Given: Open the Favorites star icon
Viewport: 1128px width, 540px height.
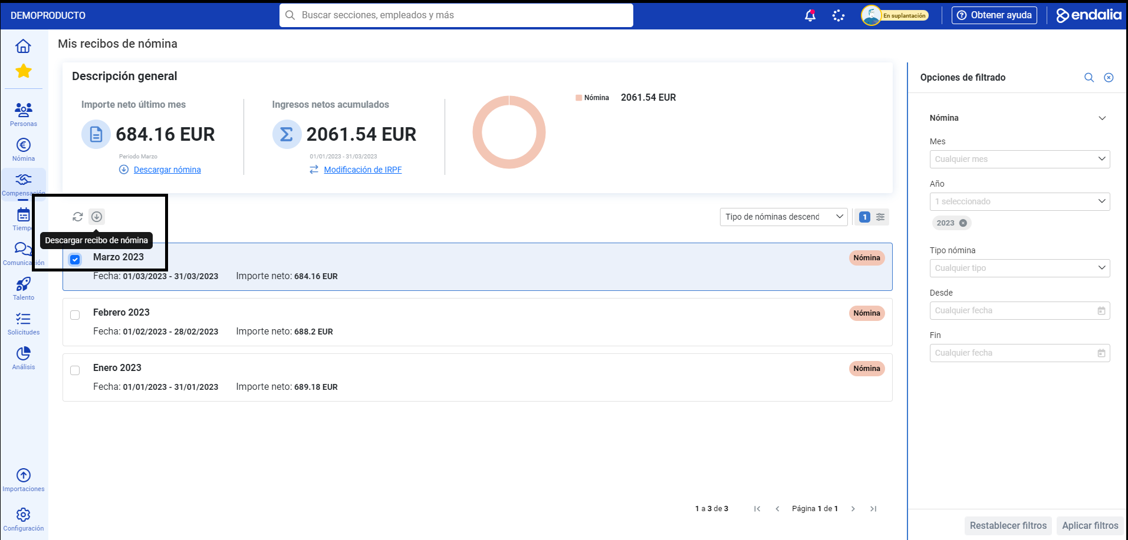Looking at the screenshot, I should pyautogui.click(x=24, y=71).
